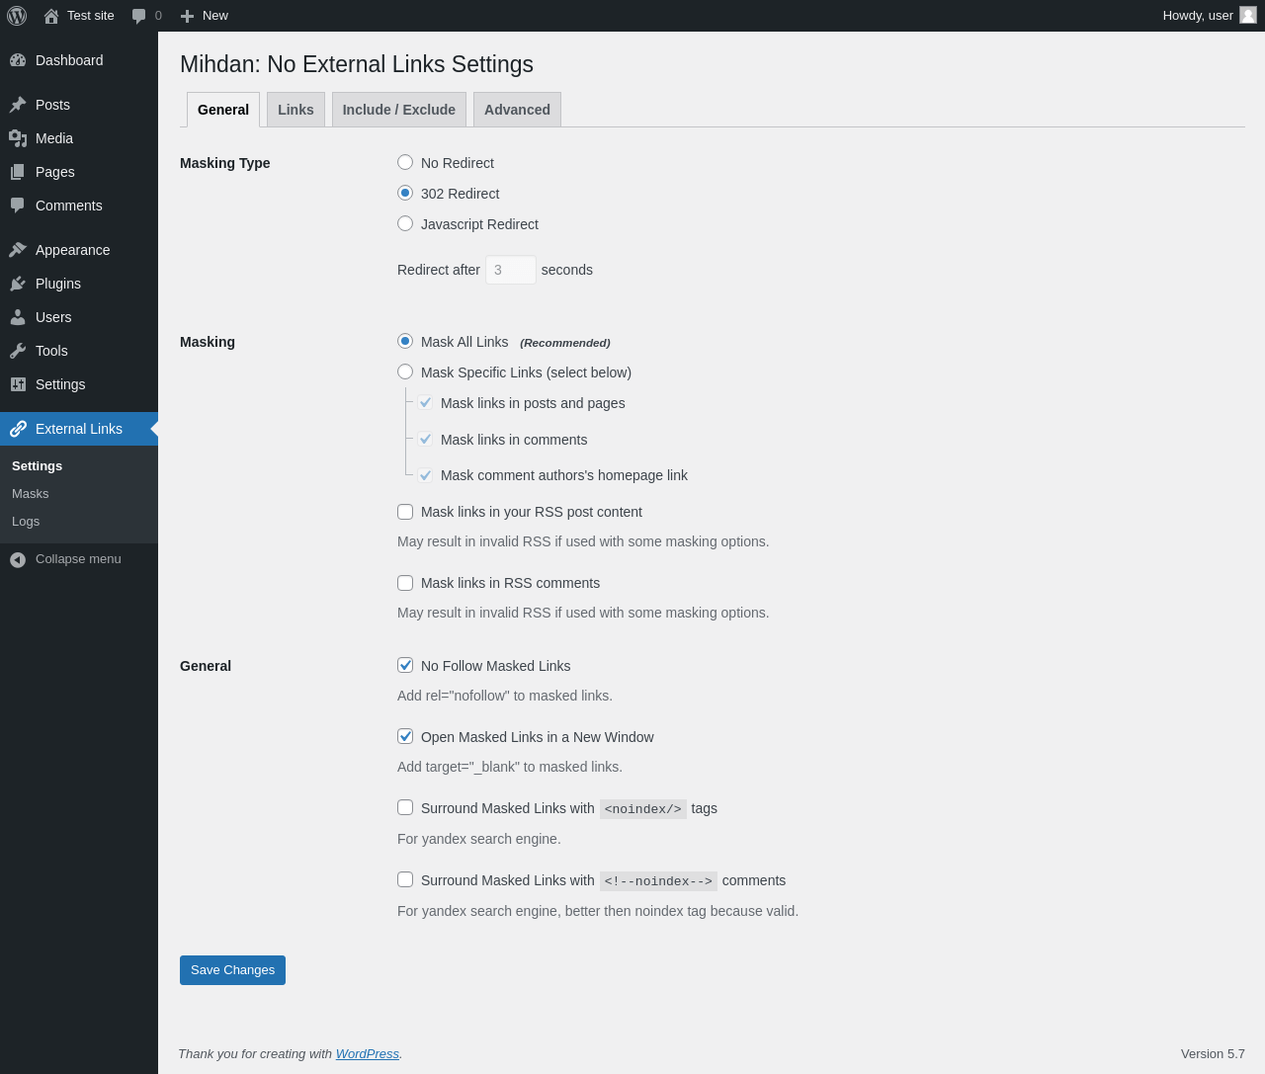Open the Test site home icon
The width and height of the screenshot is (1265, 1074).
point(51,16)
